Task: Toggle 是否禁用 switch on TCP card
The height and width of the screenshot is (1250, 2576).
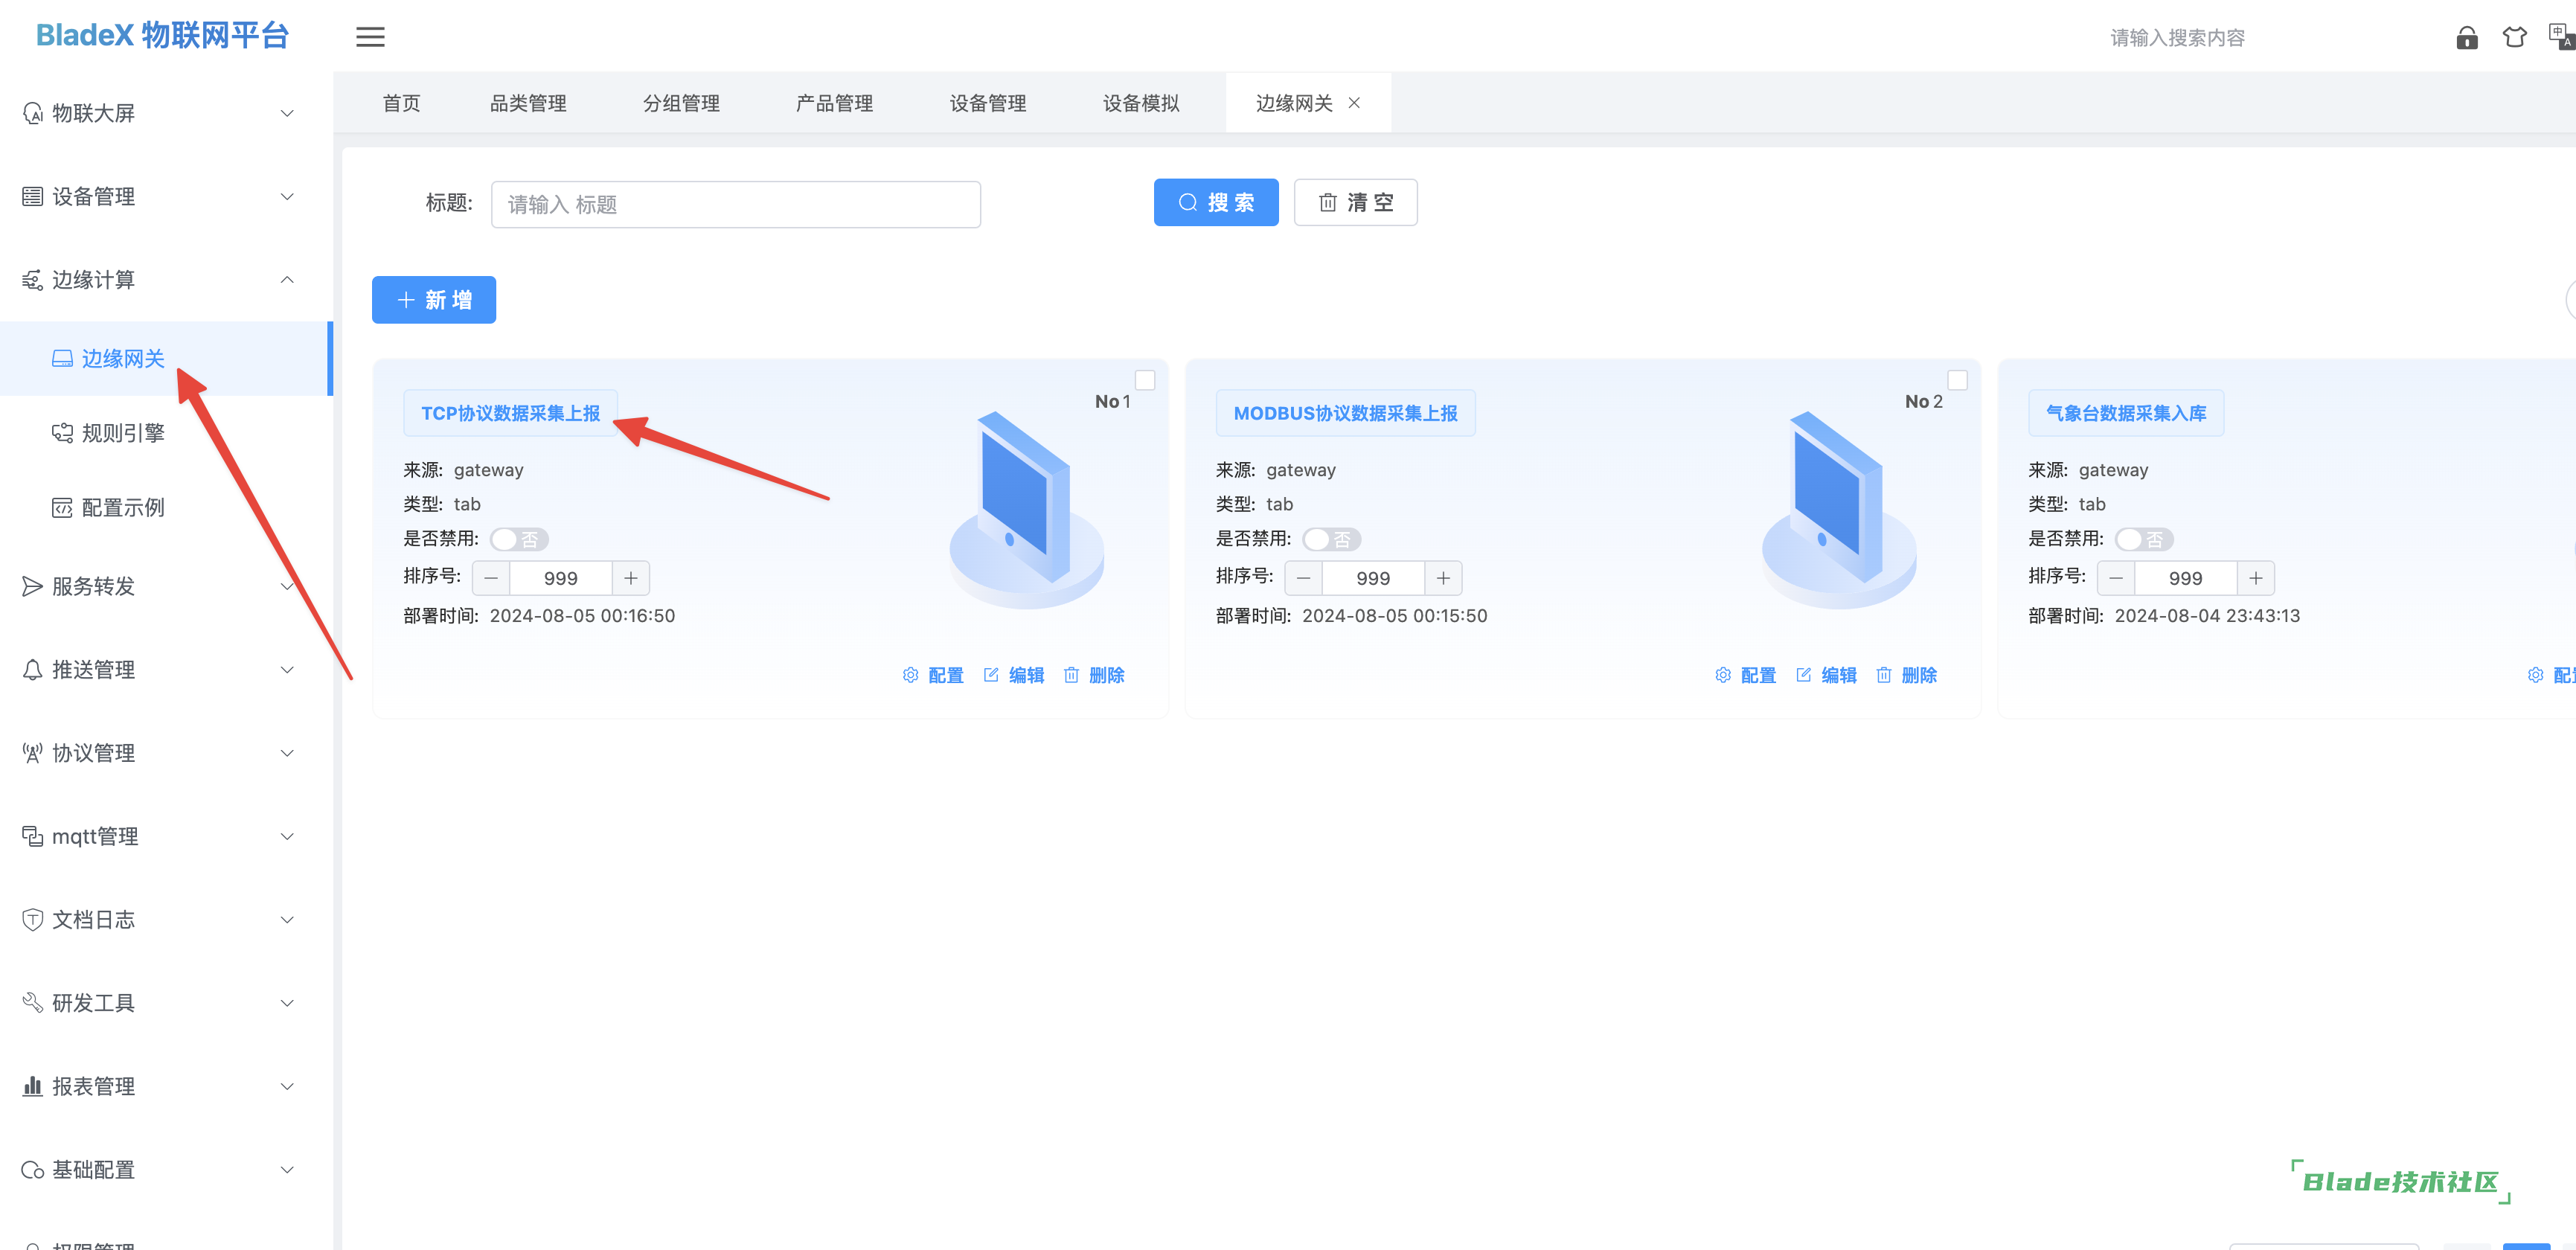Action: coord(519,540)
